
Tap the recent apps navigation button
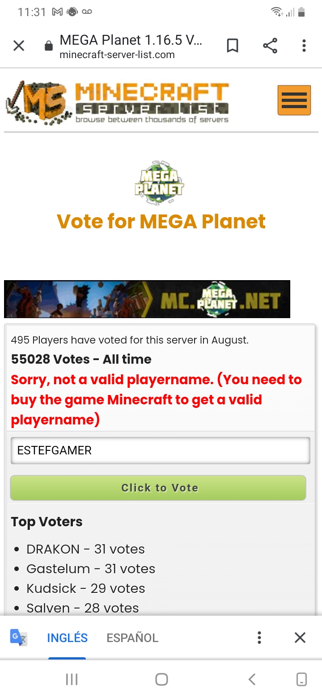72,680
